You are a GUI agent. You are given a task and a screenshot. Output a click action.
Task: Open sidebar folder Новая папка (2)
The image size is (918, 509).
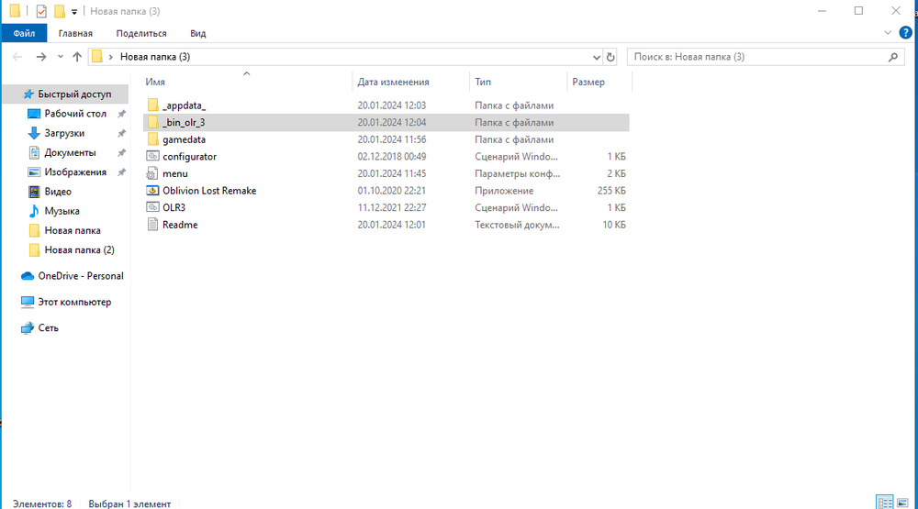pos(79,249)
